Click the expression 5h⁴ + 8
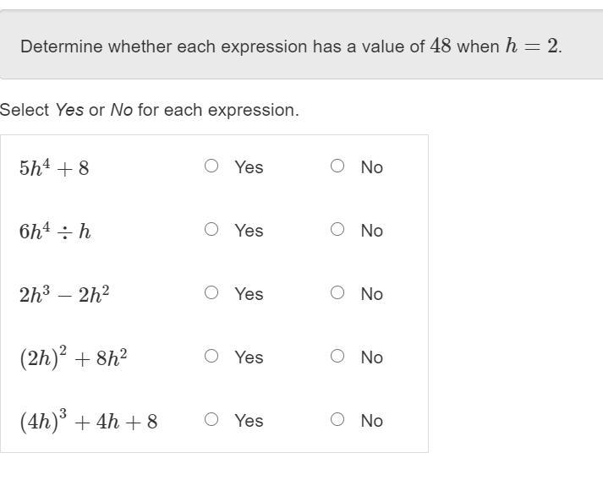Viewport: 603px width, 480px height. coord(54,167)
